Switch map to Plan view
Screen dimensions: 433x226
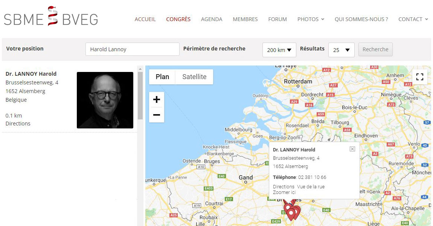[162, 77]
